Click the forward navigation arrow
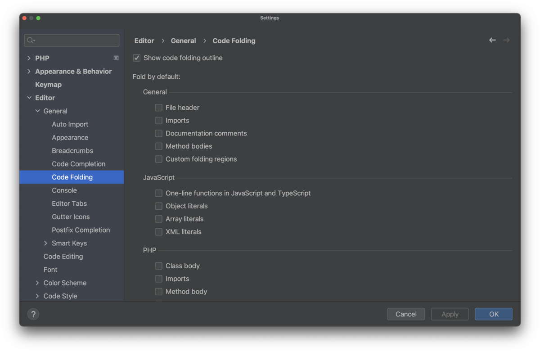The height and width of the screenshot is (352, 540). [x=506, y=40]
